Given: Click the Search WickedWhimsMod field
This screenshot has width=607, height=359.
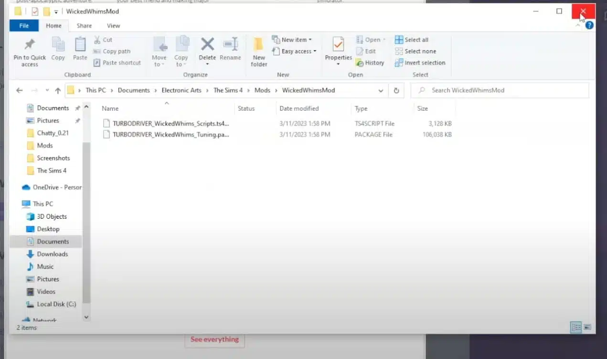Looking at the screenshot, I should pyautogui.click(x=500, y=90).
